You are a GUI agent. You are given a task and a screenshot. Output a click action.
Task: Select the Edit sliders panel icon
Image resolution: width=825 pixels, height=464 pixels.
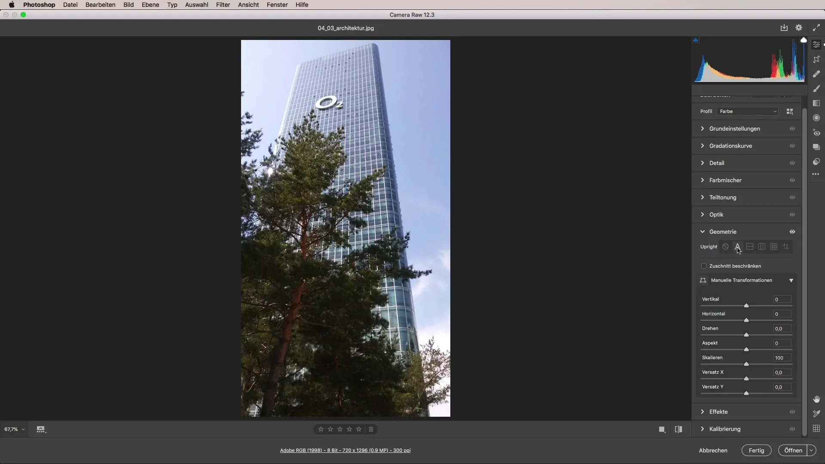(816, 45)
